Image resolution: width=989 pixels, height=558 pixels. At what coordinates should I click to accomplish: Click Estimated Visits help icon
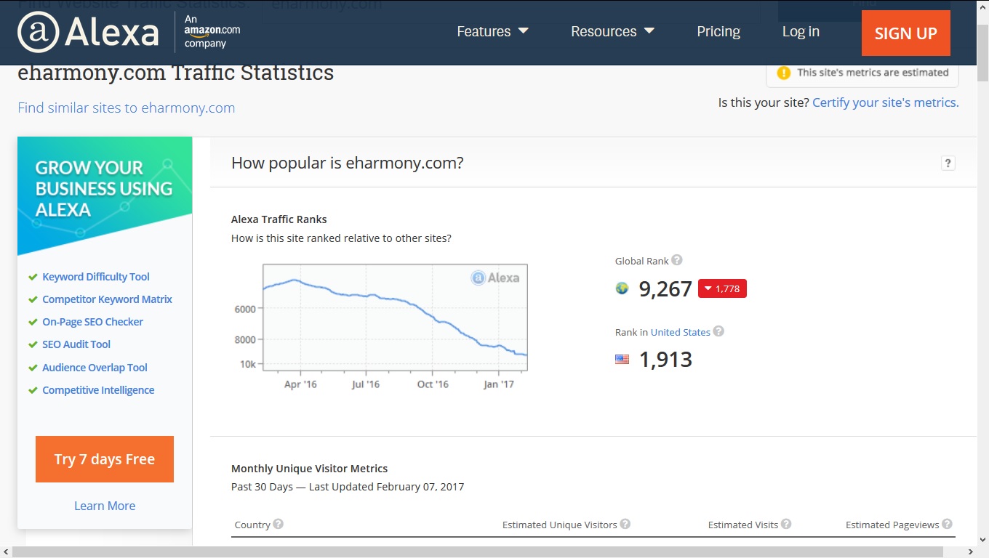click(x=786, y=524)
